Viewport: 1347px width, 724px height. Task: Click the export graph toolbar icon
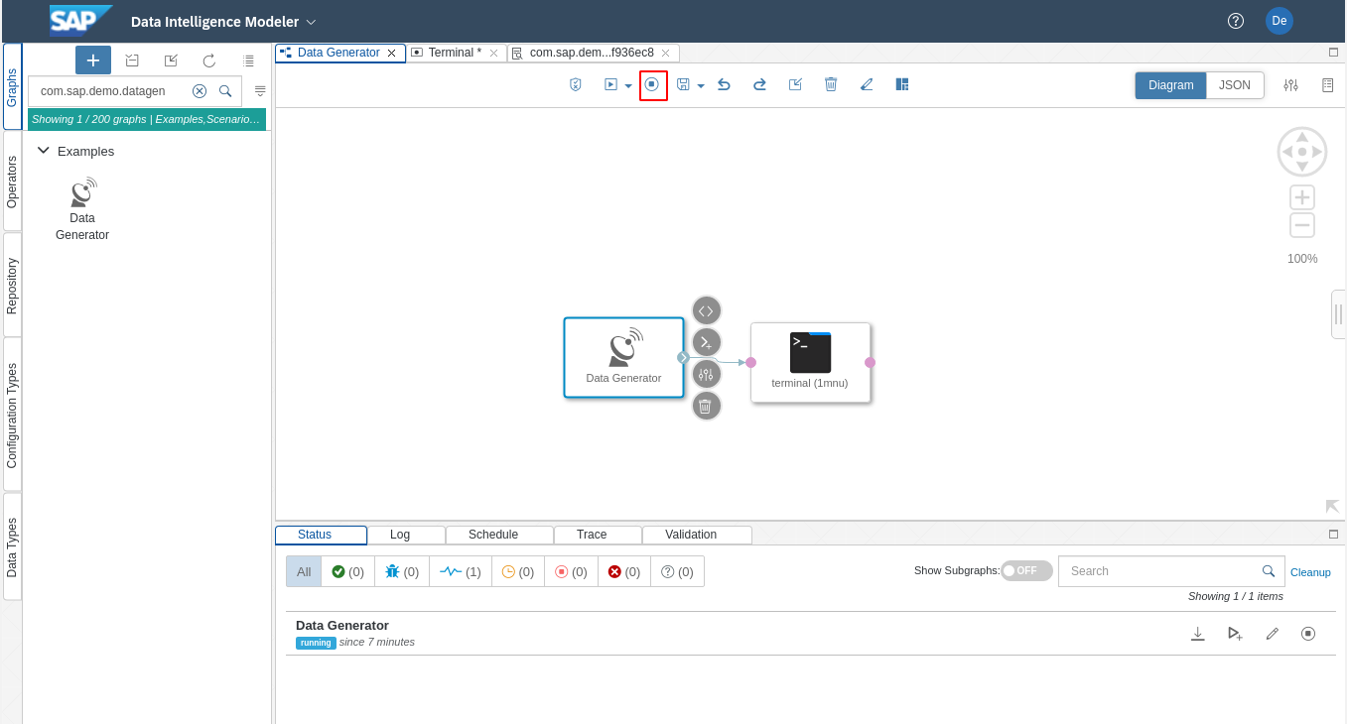795,85
